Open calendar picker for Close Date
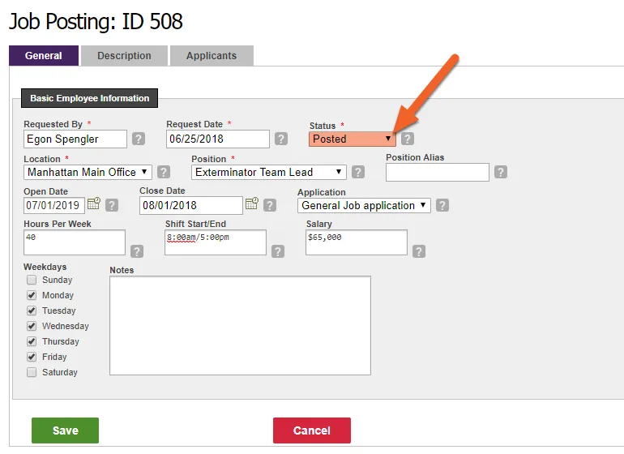Image resolution: width=624 pixels, height=454 pixels. tap(252, 204)
